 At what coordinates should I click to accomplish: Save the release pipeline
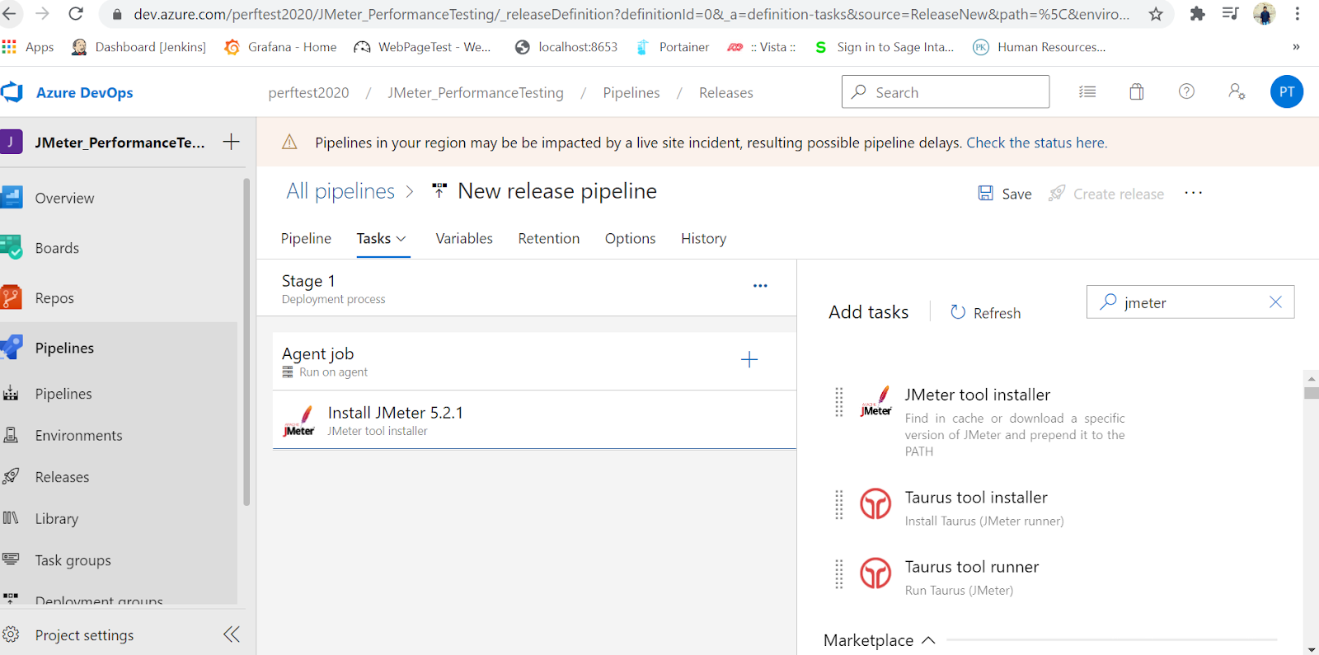click(1005, 194)
